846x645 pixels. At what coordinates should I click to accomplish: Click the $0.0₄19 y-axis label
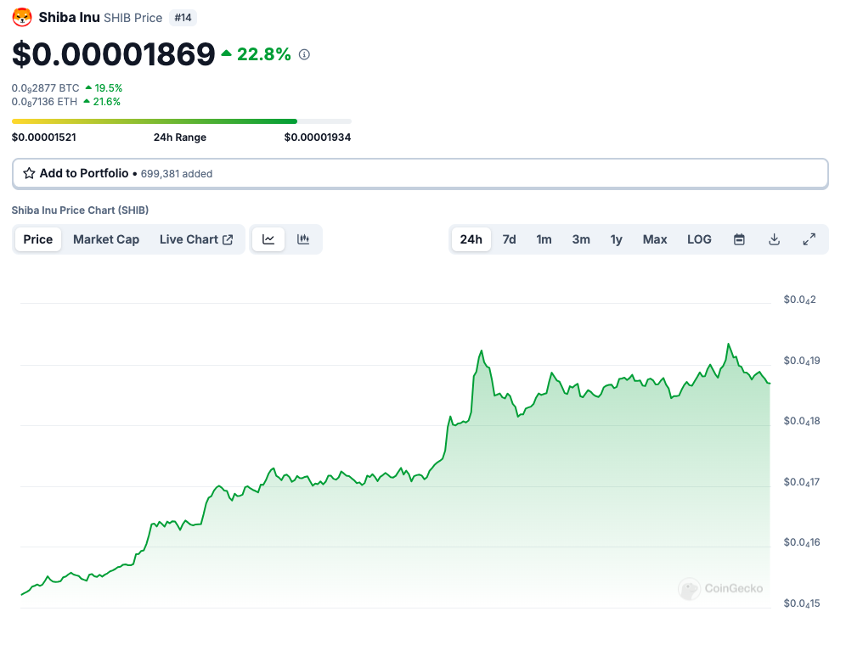[802, 361]
